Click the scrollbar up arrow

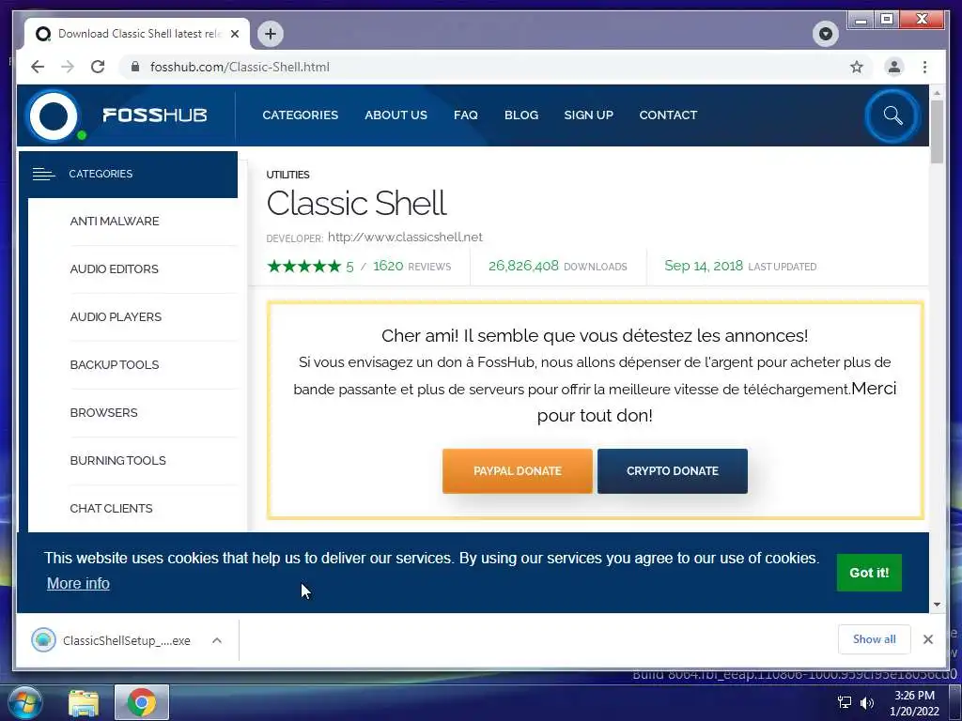pos(937,93)
